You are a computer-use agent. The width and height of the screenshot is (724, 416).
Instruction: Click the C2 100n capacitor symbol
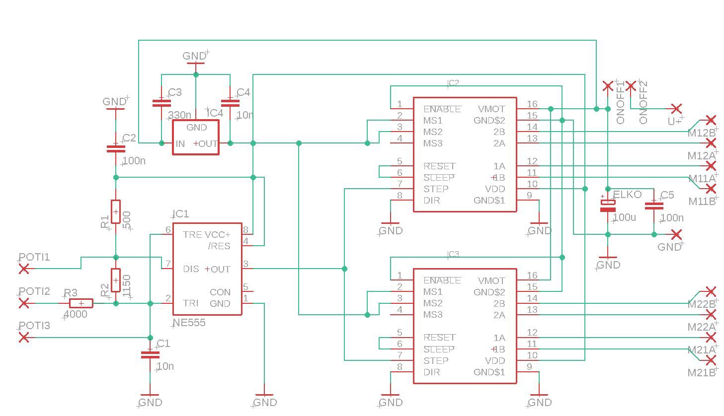pyautogui.click(x=115, y=148)
